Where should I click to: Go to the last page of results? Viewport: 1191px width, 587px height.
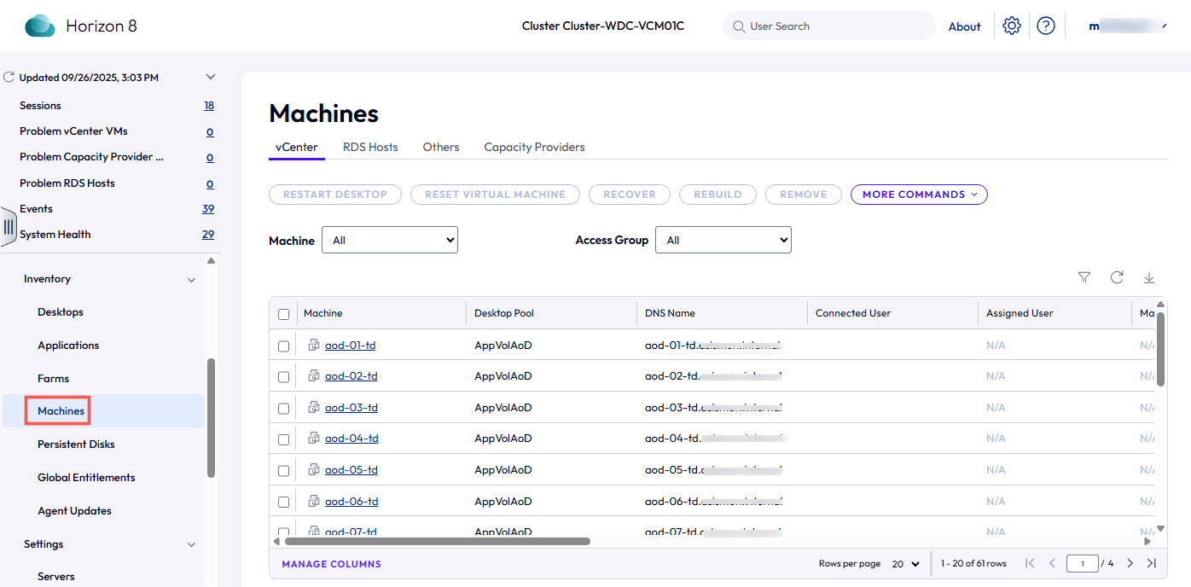point(1152,563)
